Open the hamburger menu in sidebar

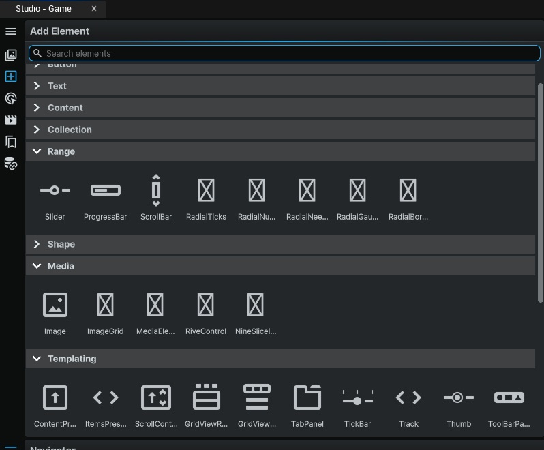click(x=11, y=31)
